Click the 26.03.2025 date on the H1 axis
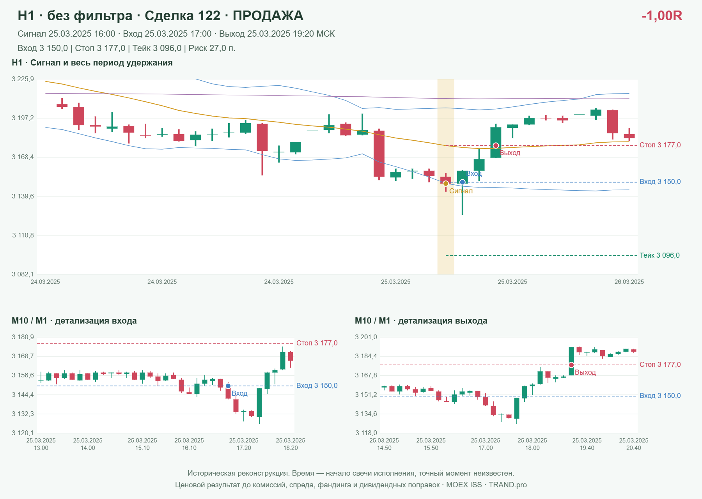 [629, 282]
